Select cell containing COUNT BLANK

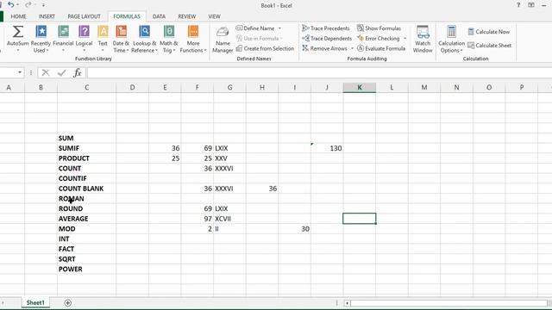click(86, 189)
